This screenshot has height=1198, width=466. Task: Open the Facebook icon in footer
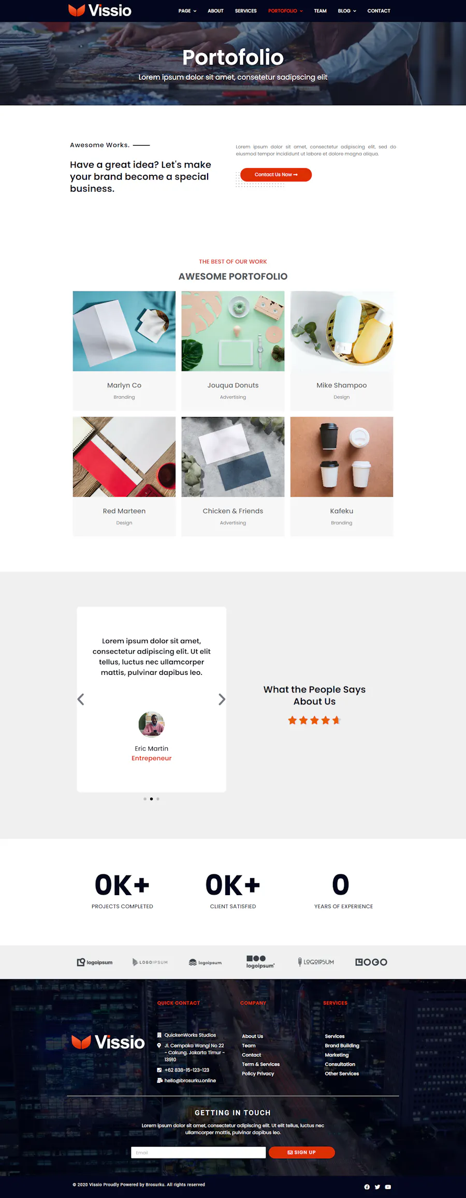tap(367, 1187)
